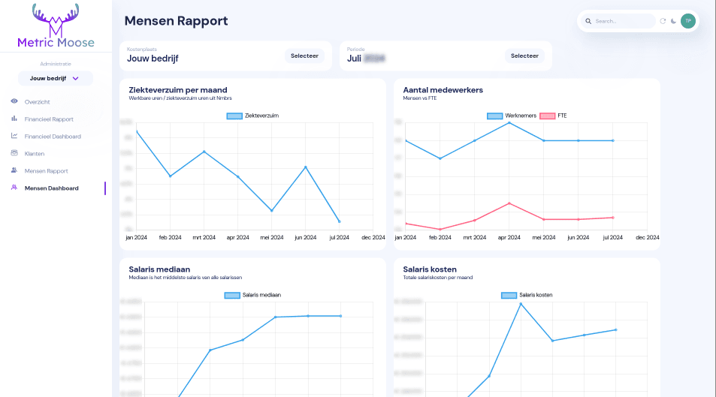The height and width of the screenshot is (397, 716).
Task: Click the bar chart icon for Financieel Rapport
Action: (14, 119)
